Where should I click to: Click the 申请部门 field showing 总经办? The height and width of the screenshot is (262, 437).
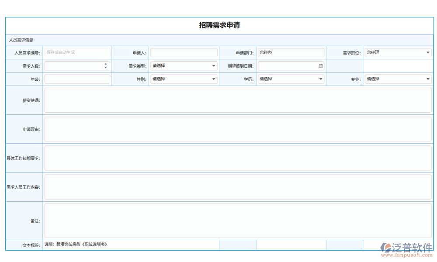(291, 53)
